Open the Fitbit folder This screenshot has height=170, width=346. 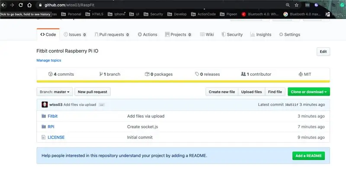[52, 116]
